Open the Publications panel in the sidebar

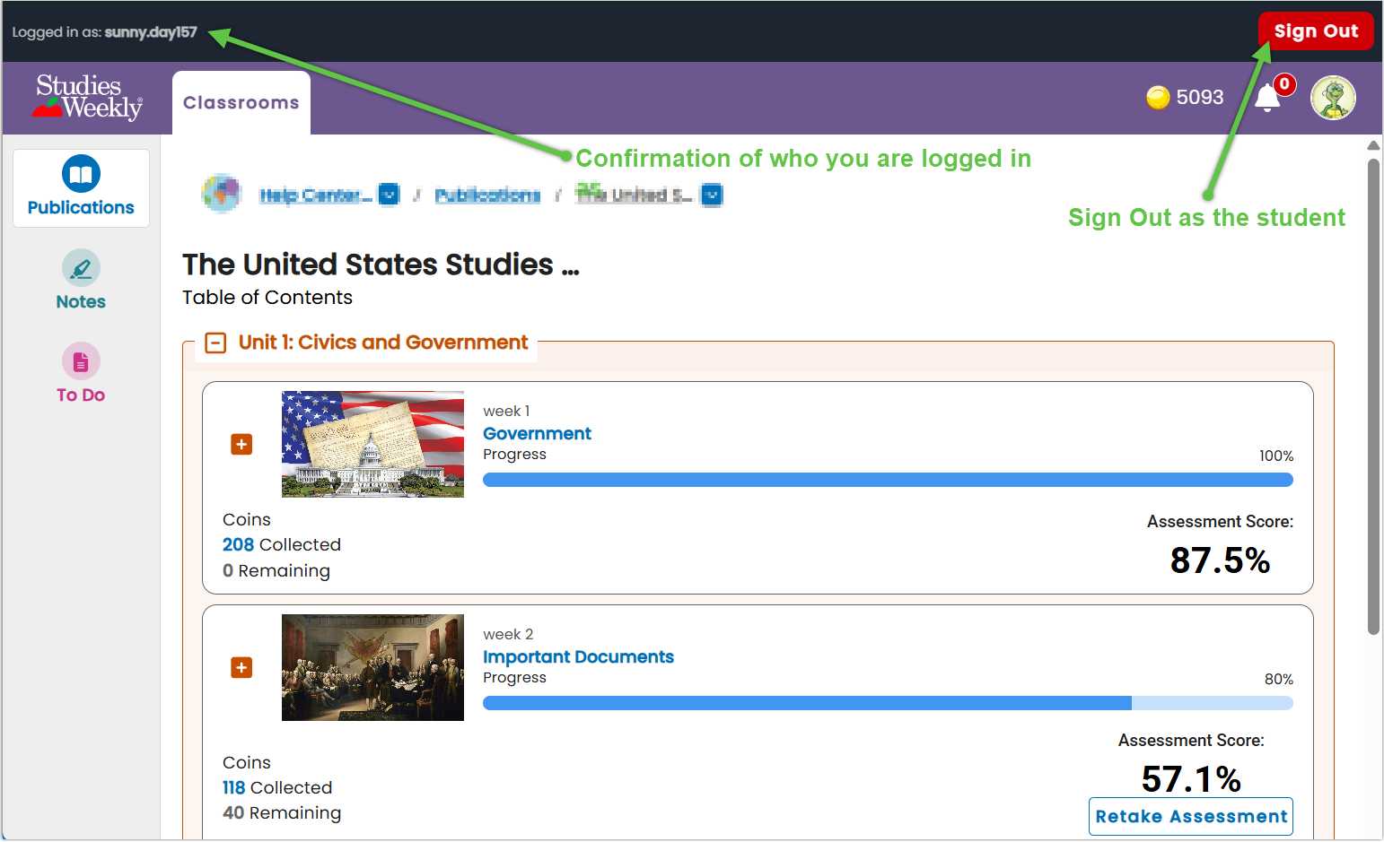click(81, 187)
